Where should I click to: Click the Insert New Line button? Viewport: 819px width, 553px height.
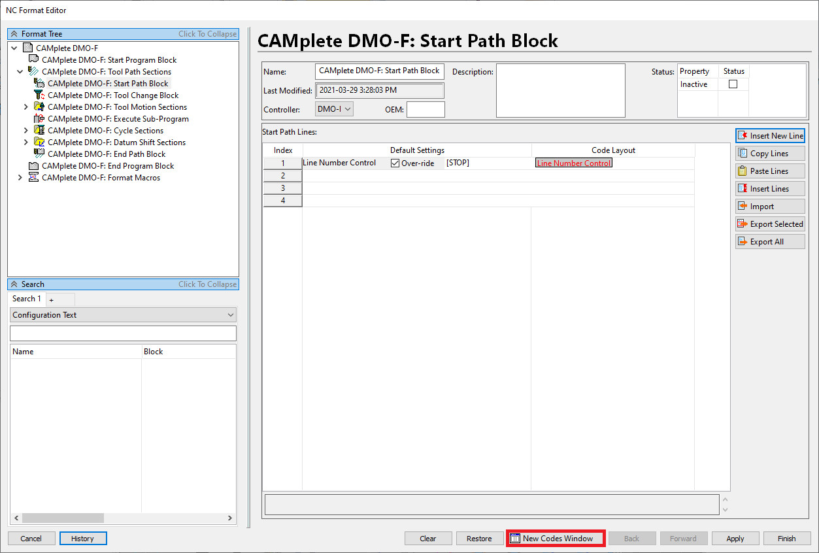(770, 136)
